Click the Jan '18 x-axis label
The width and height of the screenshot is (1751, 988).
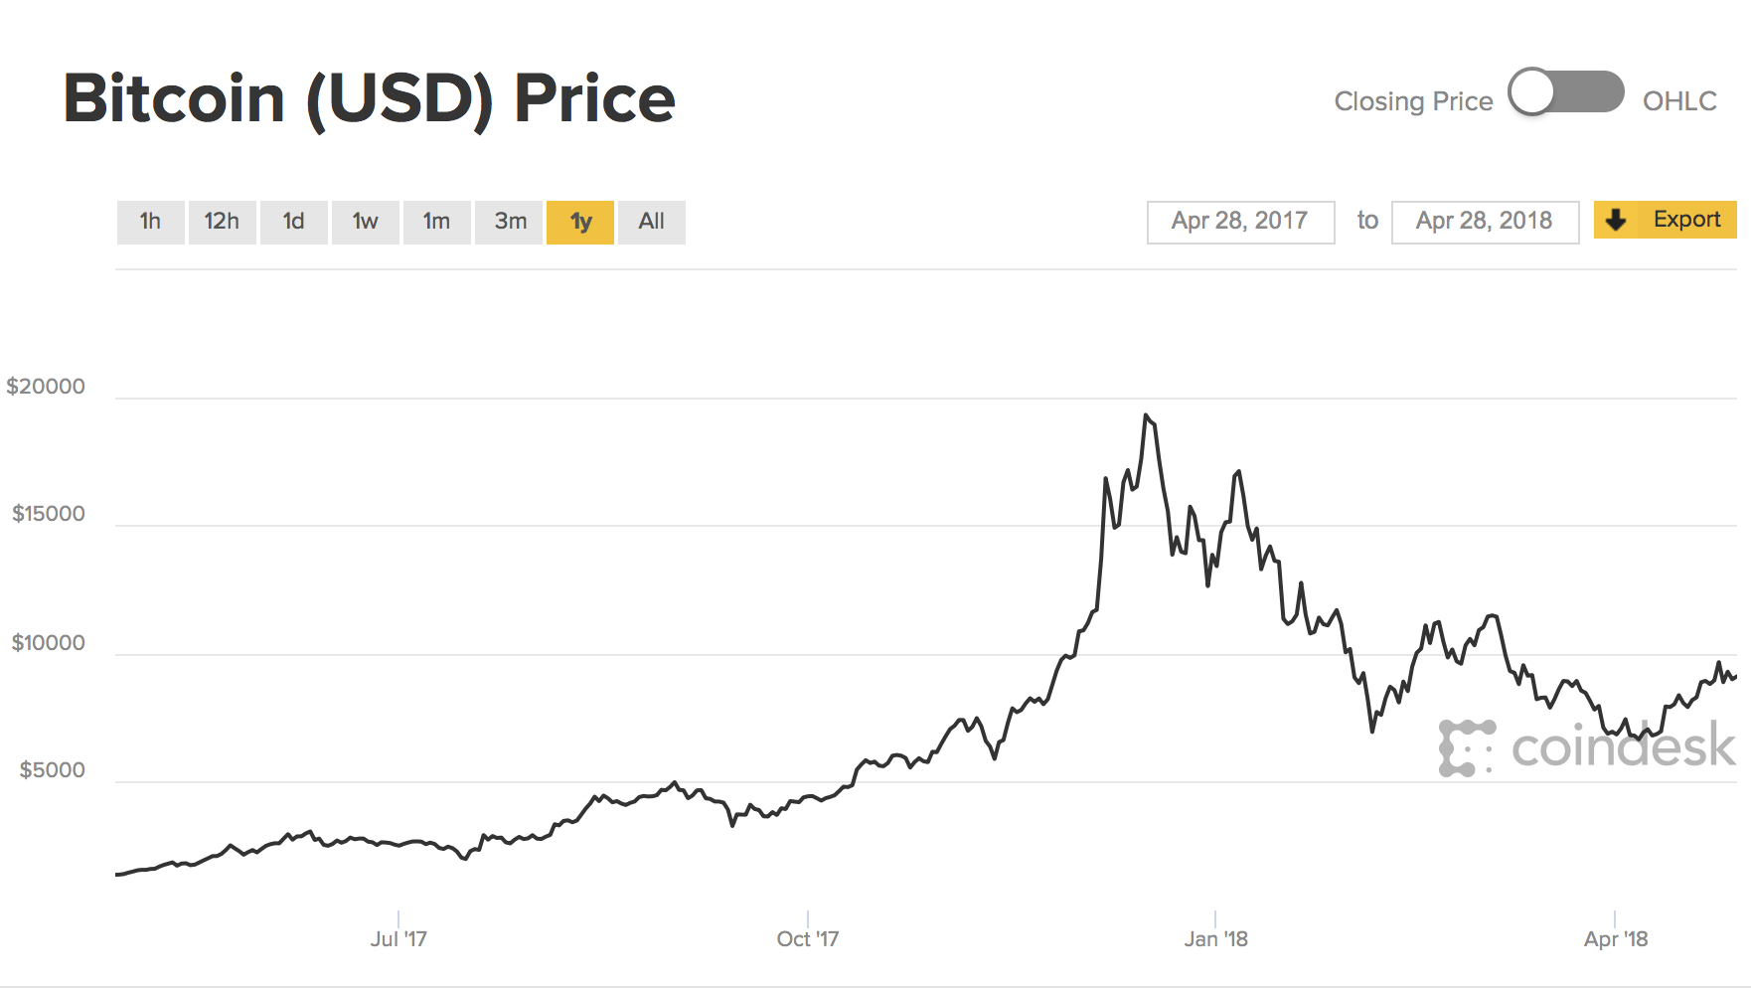(1215, 938)
